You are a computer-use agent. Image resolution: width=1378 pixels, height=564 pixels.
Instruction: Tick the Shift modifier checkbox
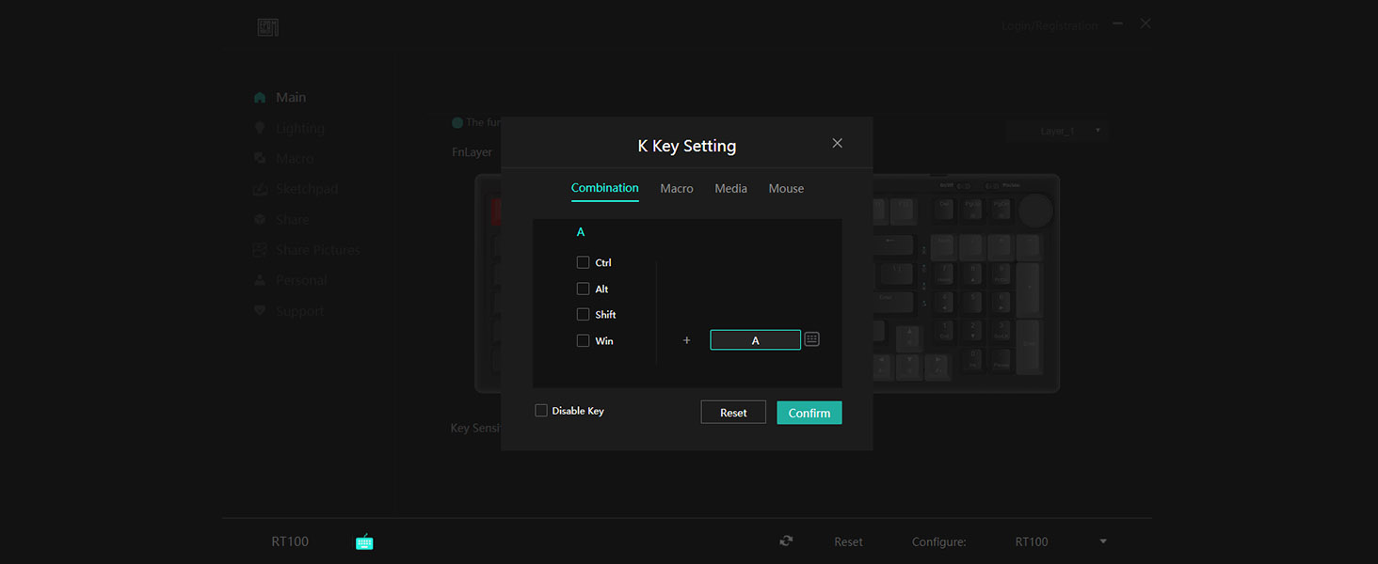tap(583, 314)
